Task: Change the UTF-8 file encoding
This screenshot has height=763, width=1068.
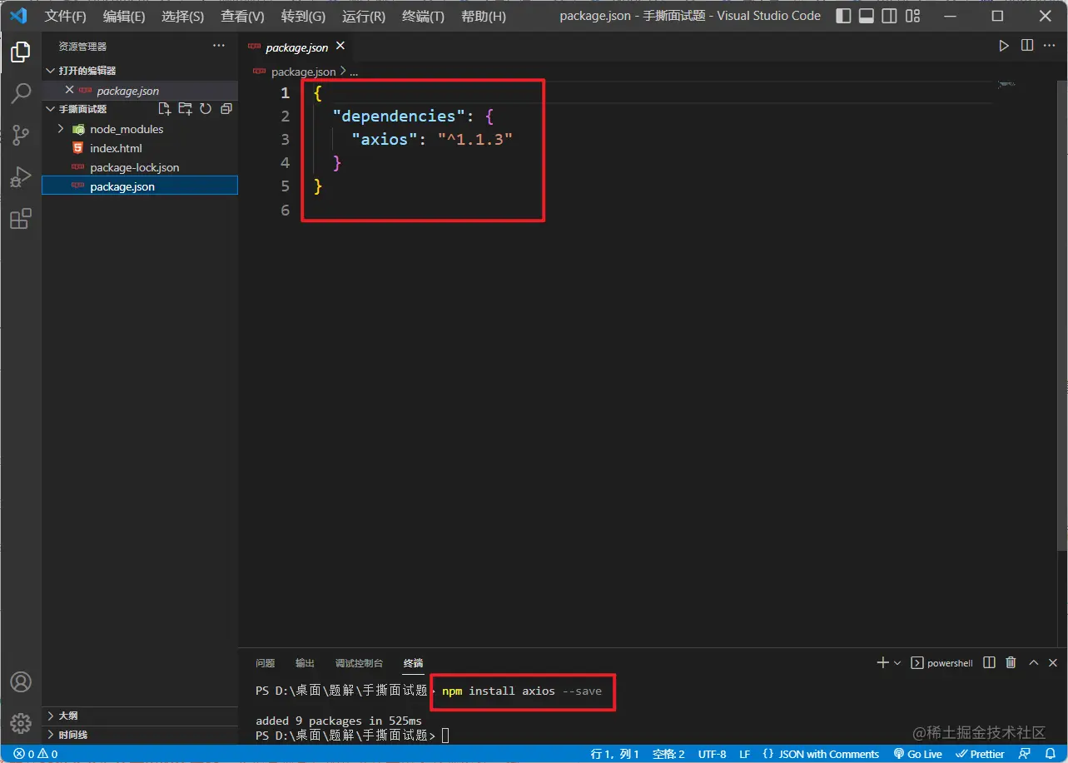Action: [x=713, y=754]
